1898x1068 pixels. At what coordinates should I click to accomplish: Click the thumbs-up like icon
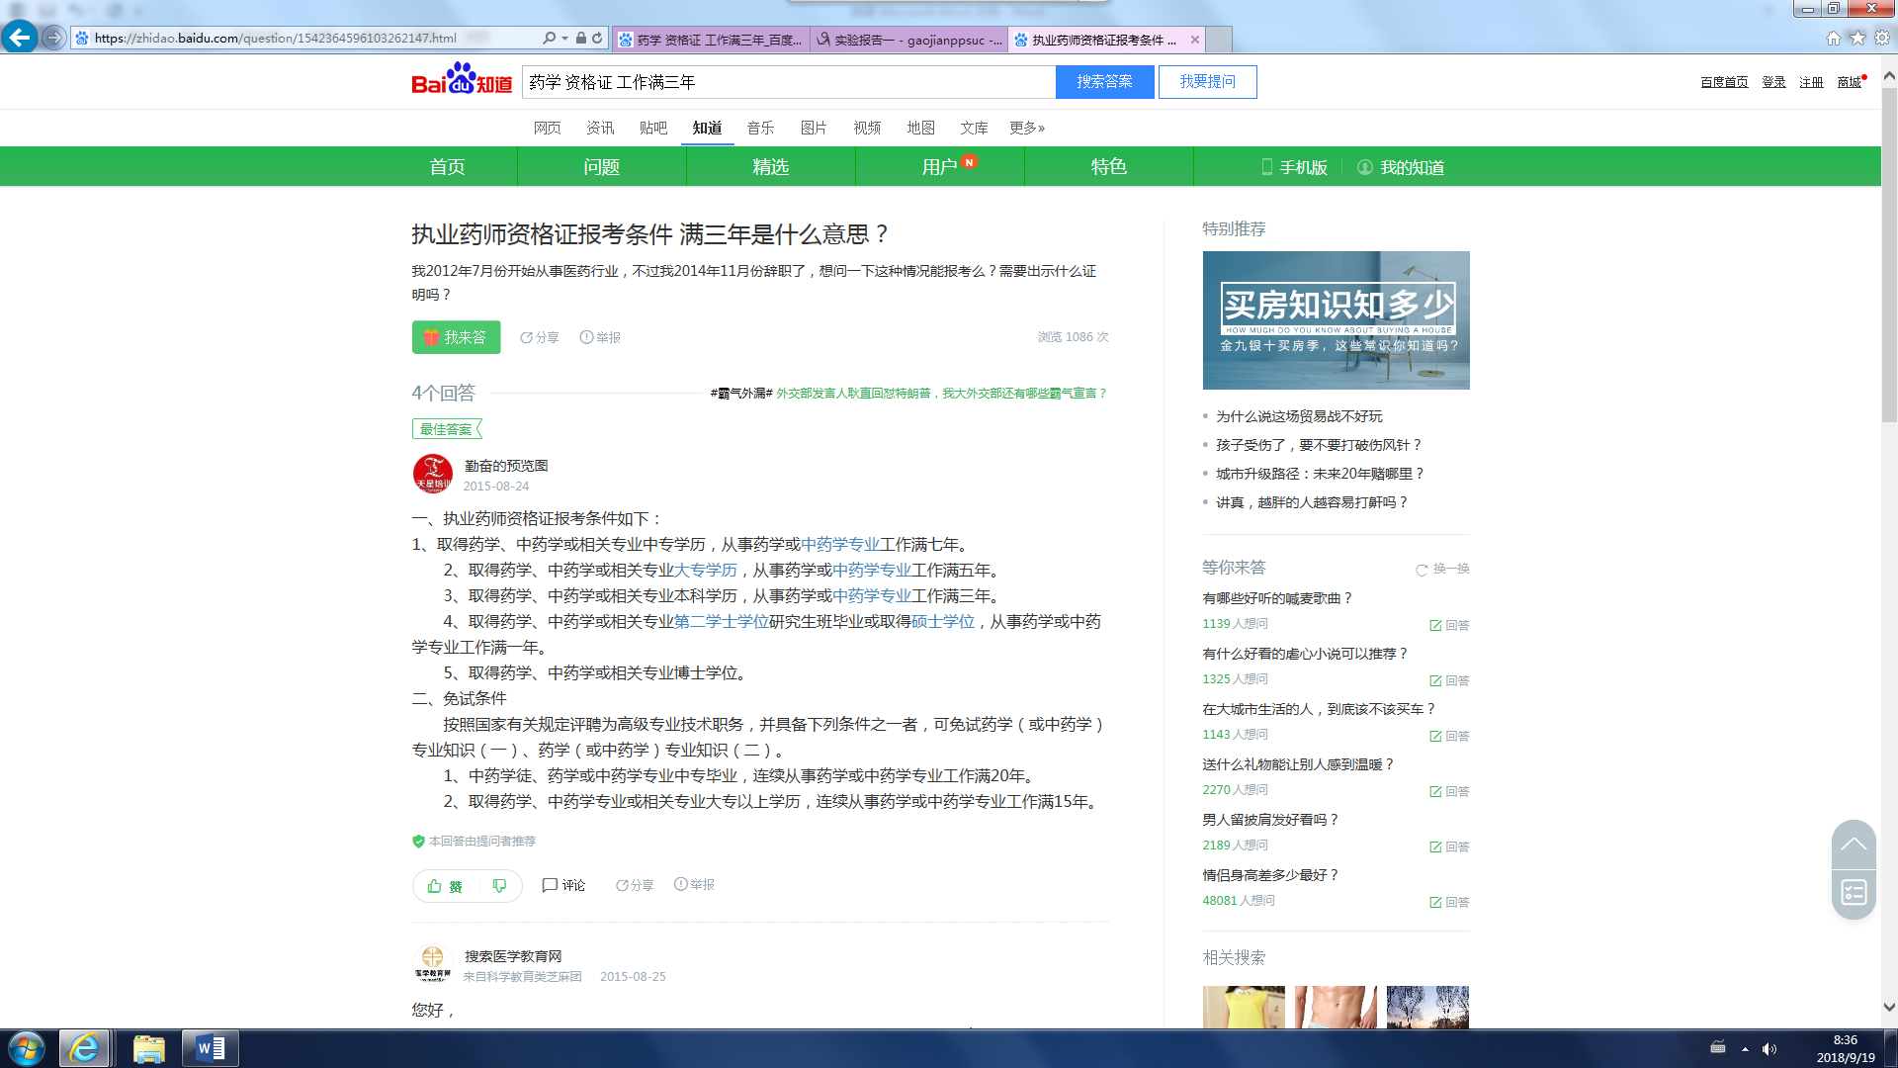[x=435, y=886]
